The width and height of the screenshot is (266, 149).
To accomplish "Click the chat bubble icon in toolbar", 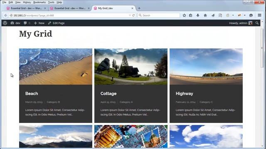I will click(x=251, y=15).
